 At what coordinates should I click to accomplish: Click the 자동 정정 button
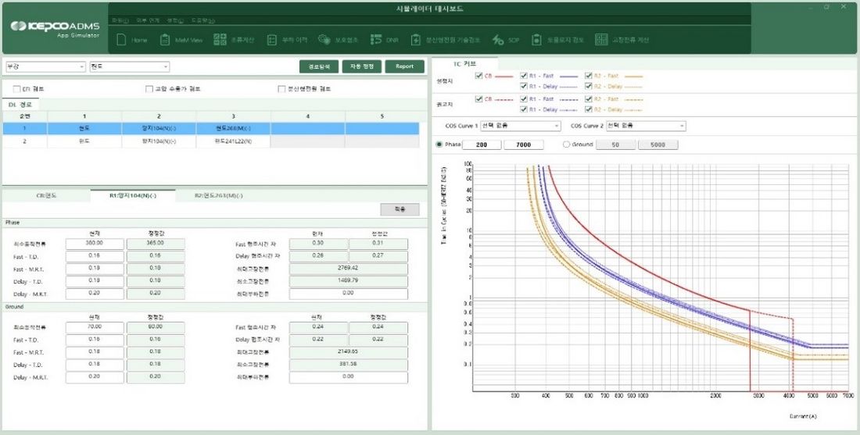coord(361,66)
